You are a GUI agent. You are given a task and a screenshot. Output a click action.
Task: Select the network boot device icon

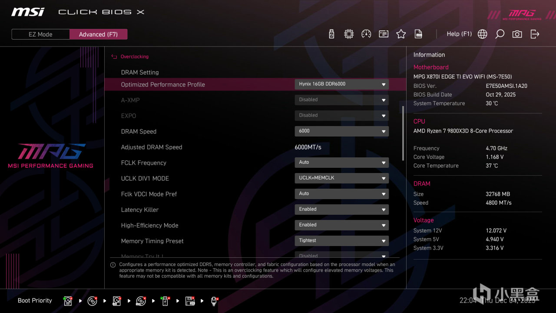point(214,301)
